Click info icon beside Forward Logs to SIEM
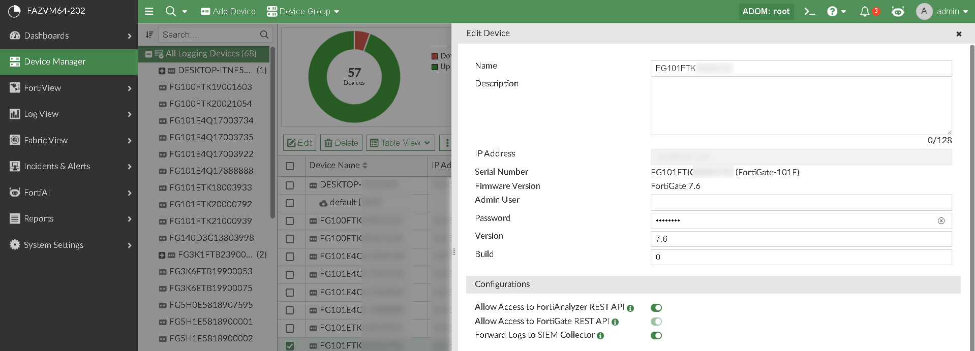 (x=600, y=336)
